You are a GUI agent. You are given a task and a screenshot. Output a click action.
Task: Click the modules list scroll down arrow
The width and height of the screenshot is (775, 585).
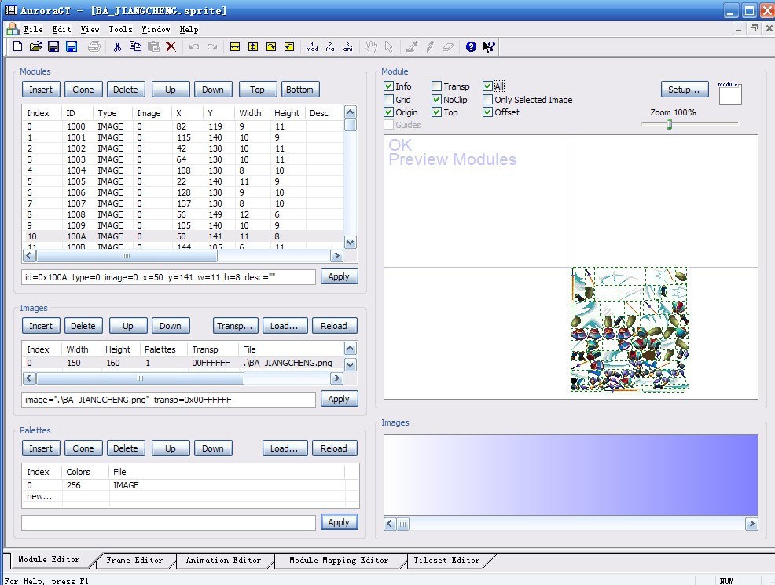(x=351, y=243)
